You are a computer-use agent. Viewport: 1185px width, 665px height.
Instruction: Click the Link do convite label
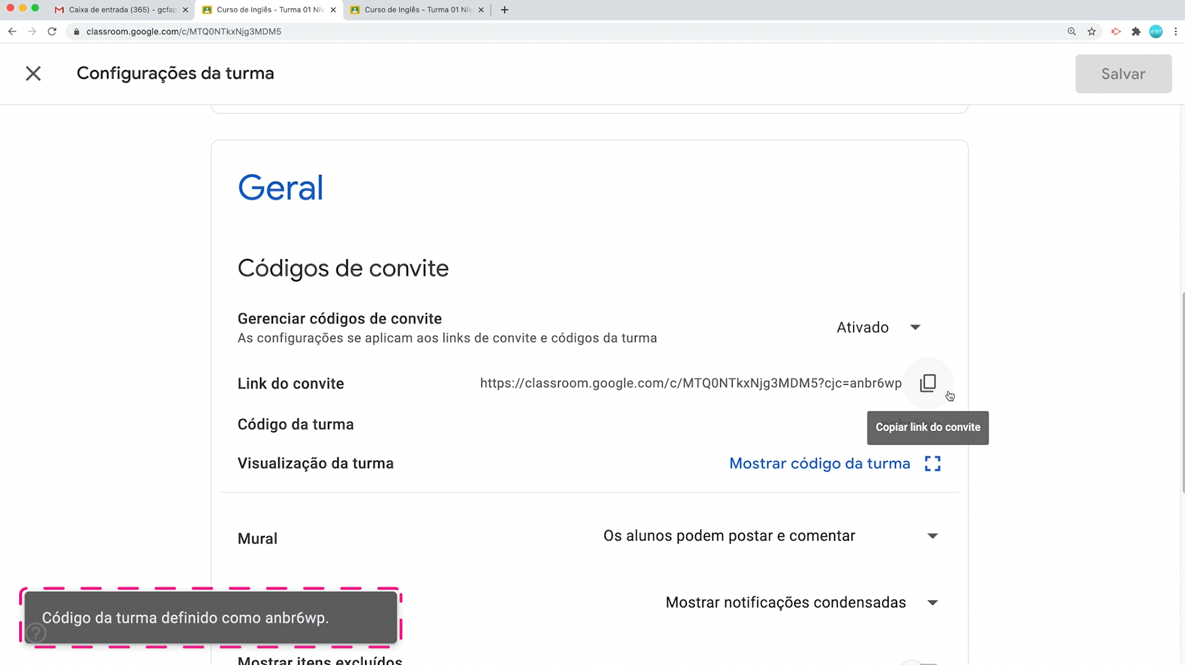pyautogui.click(x=290, y=383)
